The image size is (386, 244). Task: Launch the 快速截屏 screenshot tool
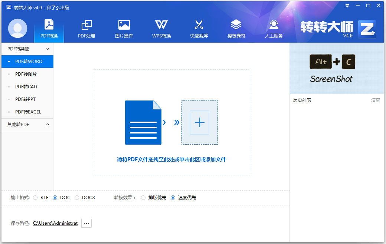pyautogui.click(x=199, y=29)
